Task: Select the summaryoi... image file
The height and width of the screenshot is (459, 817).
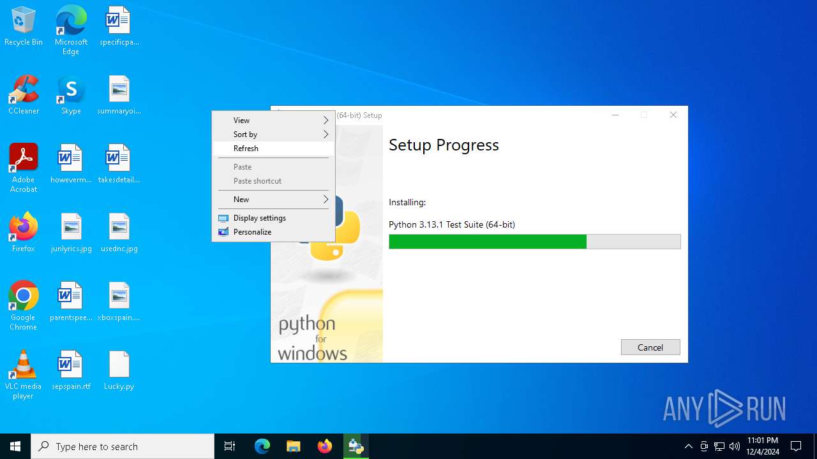Action: click(119, 96)
